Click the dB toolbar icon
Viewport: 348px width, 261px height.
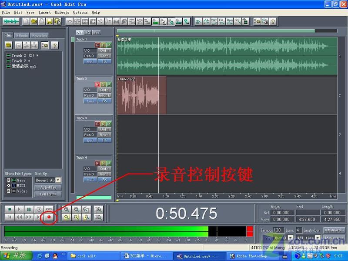click(198, 21)
